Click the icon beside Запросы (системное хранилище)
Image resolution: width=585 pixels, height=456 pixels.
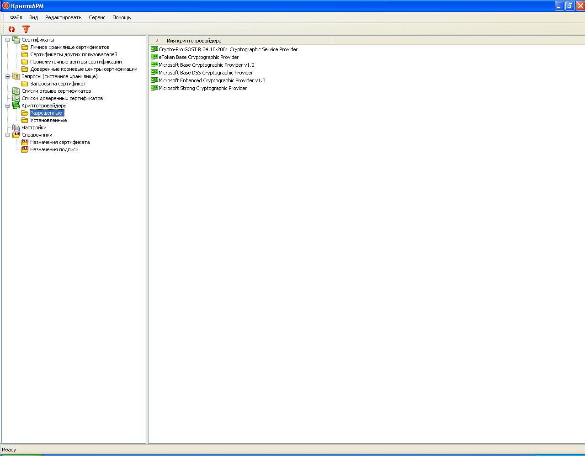point(16,76)
